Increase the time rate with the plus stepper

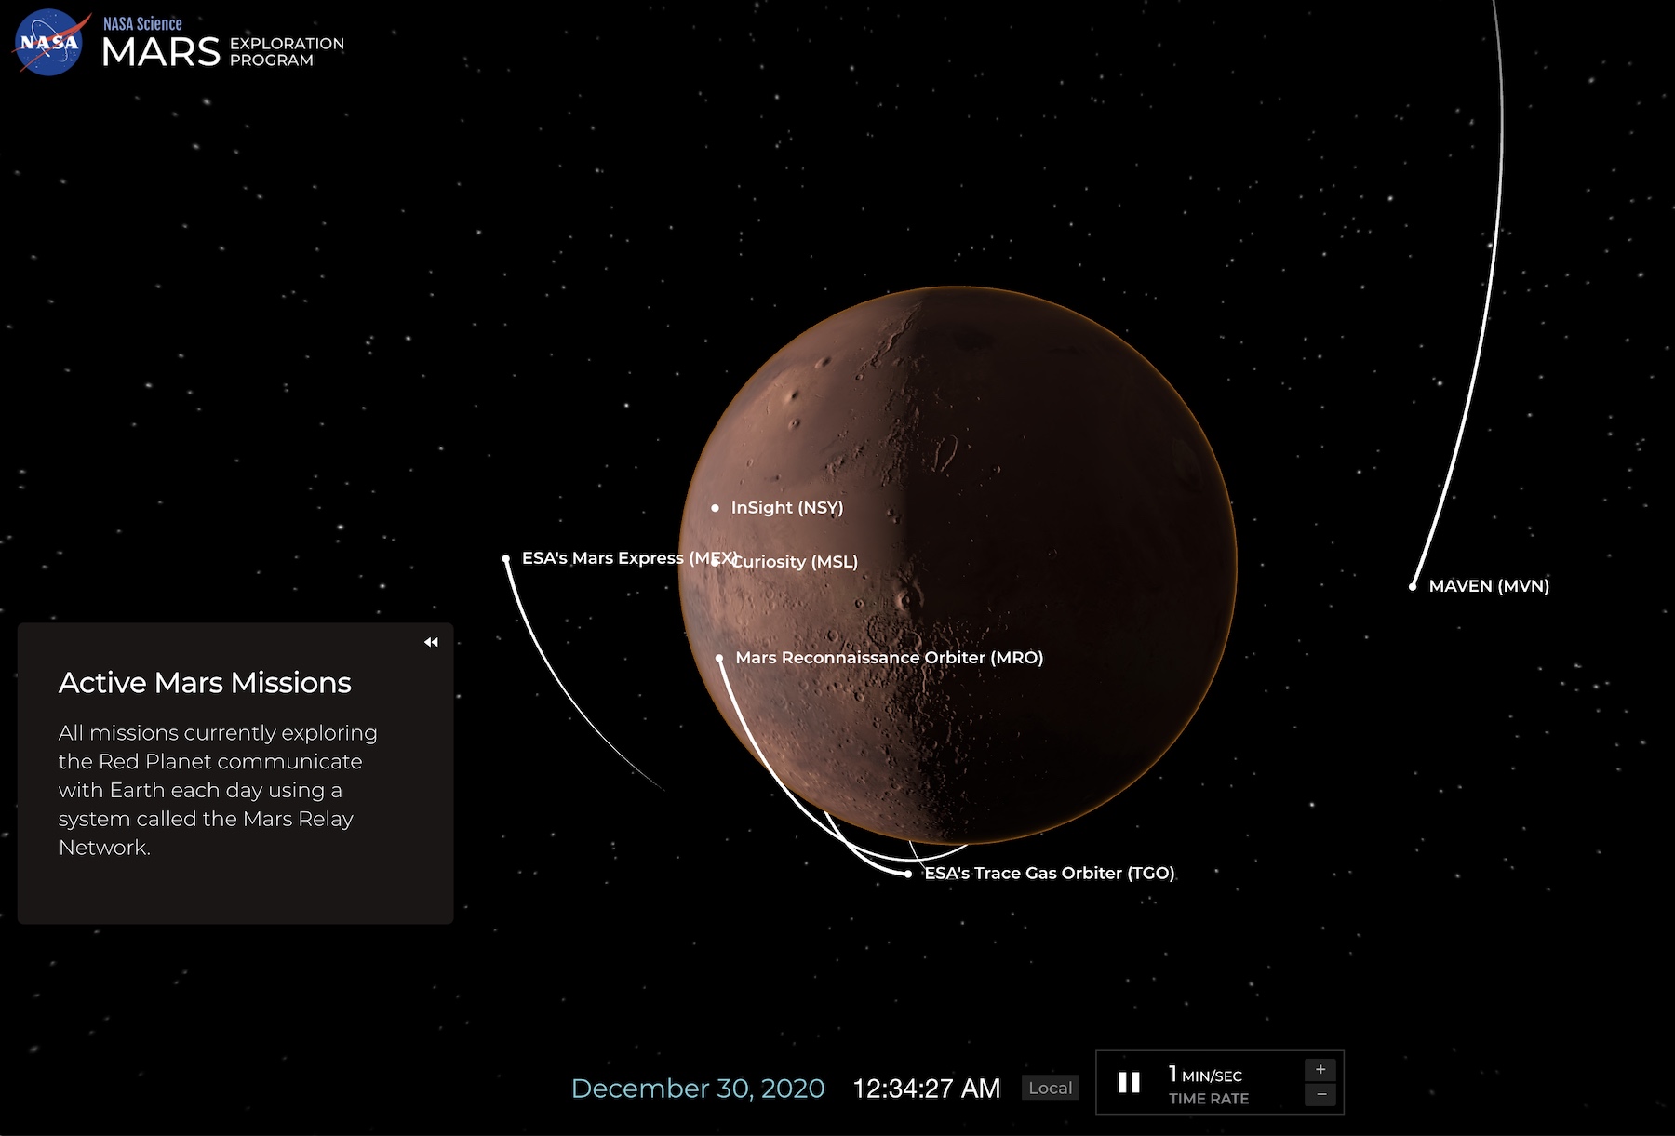tap(1320, 1068)
